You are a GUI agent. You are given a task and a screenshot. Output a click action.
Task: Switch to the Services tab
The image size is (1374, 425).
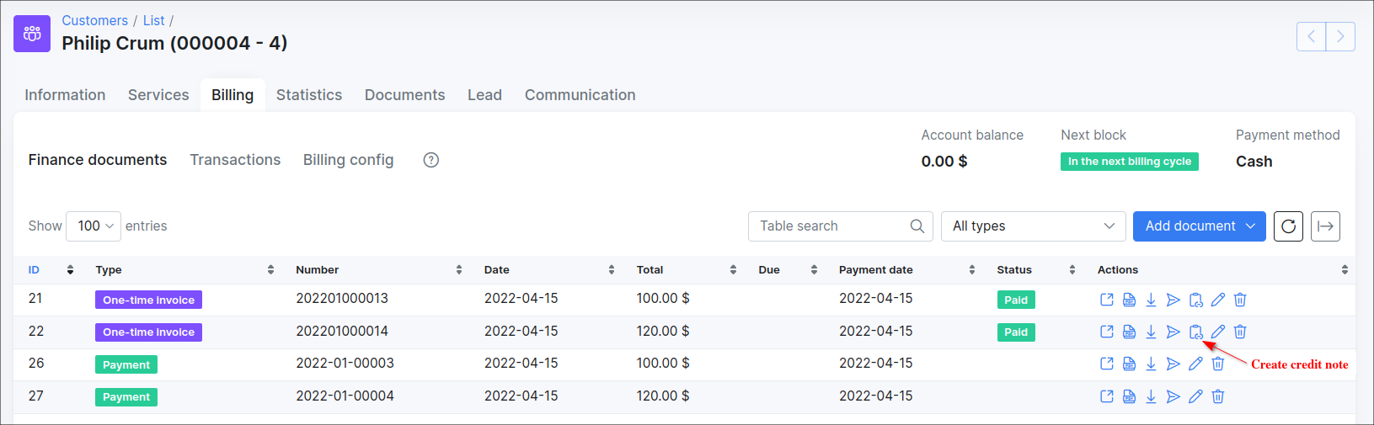tap(158, 95)
